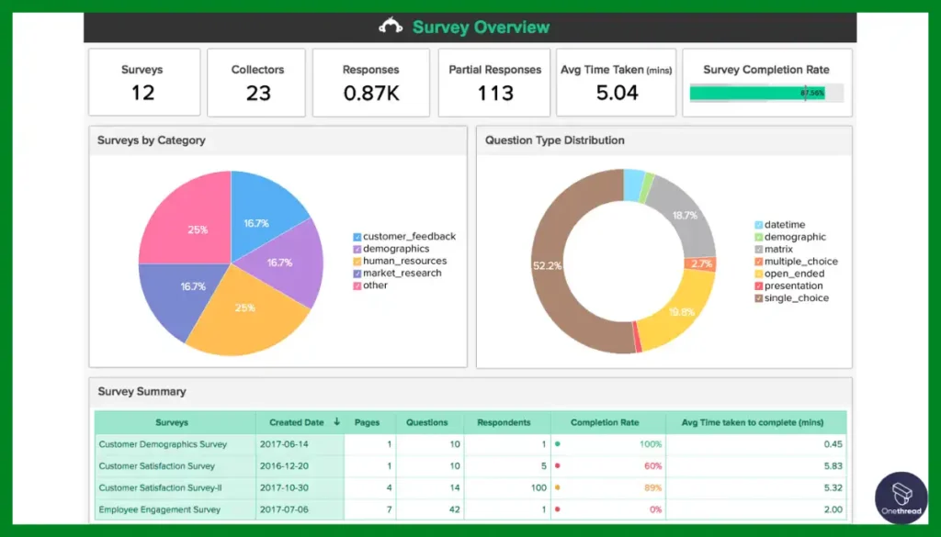
Task: Click the Partial Responses 113 card
Action: (493, 83)
